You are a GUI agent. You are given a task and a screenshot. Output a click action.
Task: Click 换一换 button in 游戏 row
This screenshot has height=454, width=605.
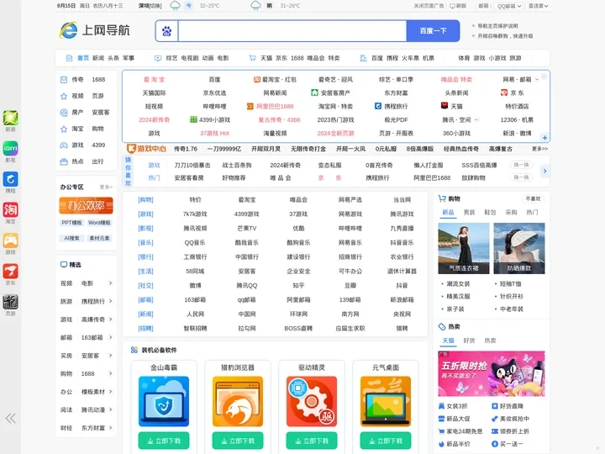pyautogui.click(x=521, y=165)
